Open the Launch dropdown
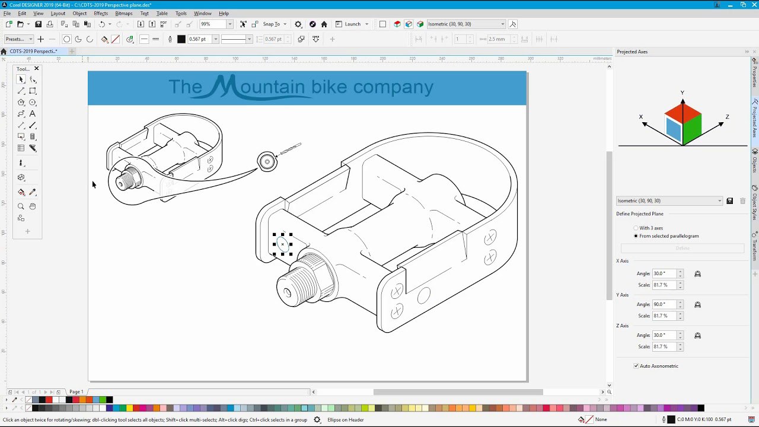Screen dimensions: 759x427 pyautogui.click(x=366, y=24)
